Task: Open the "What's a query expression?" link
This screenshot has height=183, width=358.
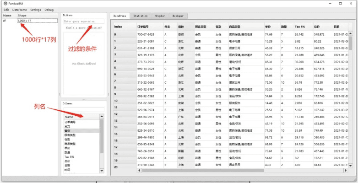Action: pos(83,28)
